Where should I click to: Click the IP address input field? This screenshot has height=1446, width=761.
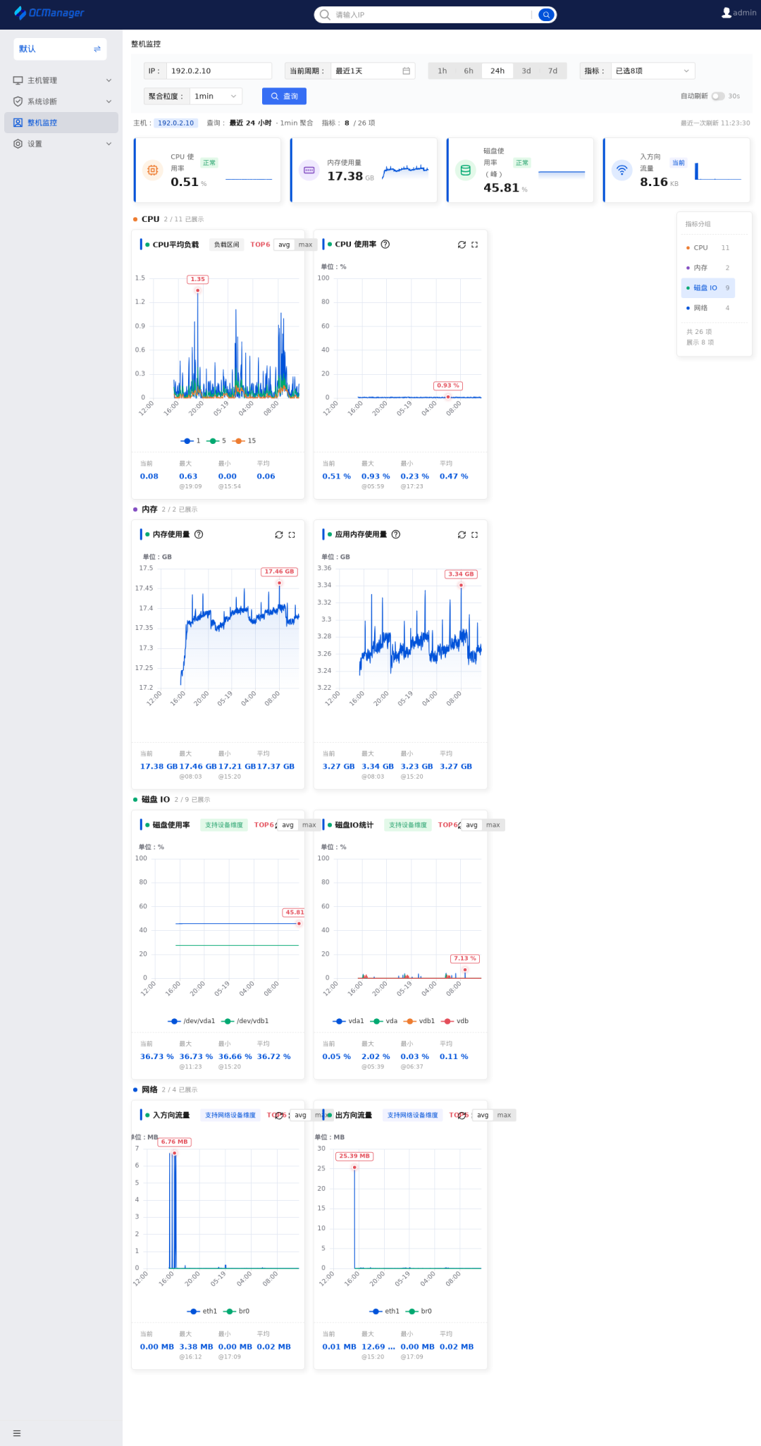218,71
